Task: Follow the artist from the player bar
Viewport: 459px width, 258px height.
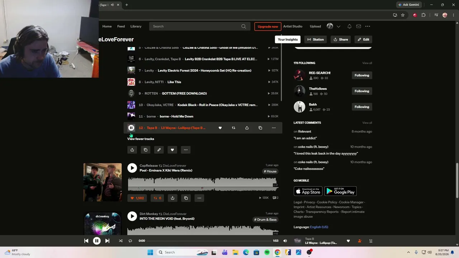Action: 360,241
